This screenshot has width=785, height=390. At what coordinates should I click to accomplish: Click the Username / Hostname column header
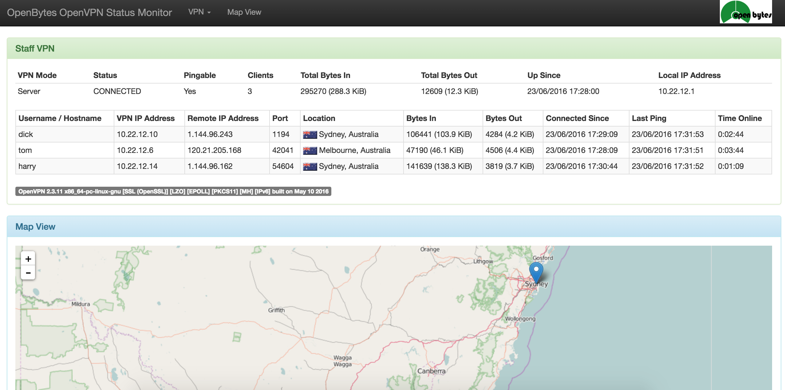(60, 118)
